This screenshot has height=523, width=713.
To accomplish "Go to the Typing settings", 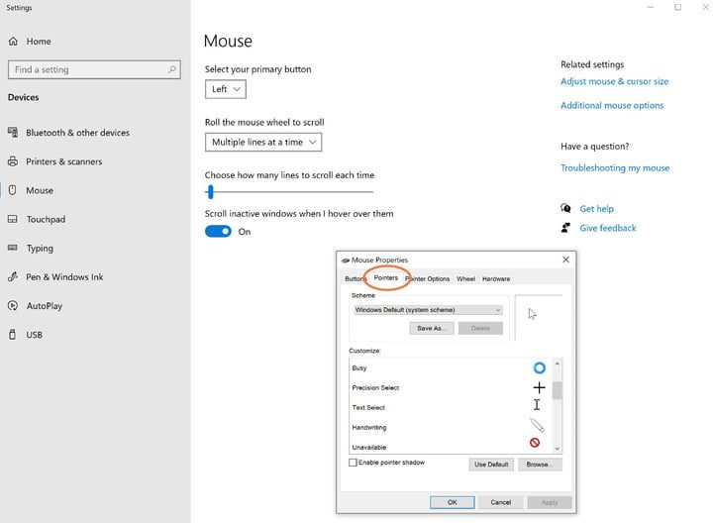I will (40, 249).
